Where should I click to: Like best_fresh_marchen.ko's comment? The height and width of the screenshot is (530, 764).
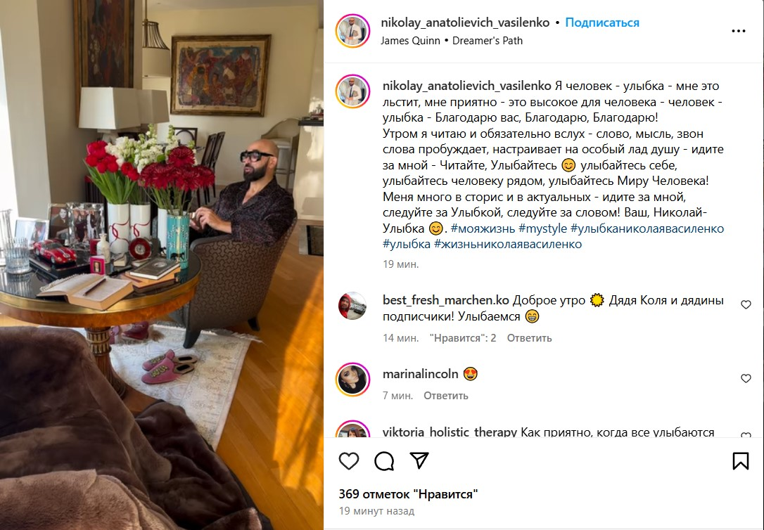tap(746, 304)
